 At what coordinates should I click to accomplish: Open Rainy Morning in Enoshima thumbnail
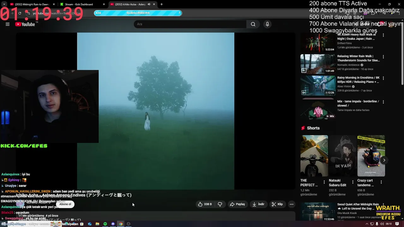pos(318,85)
